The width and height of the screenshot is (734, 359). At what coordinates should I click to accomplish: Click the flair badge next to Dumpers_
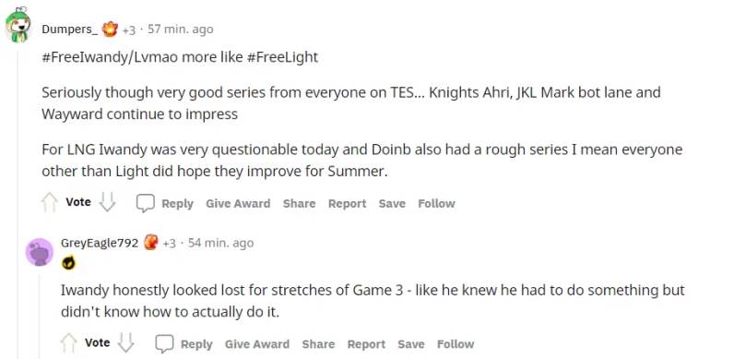pos(110,29)
